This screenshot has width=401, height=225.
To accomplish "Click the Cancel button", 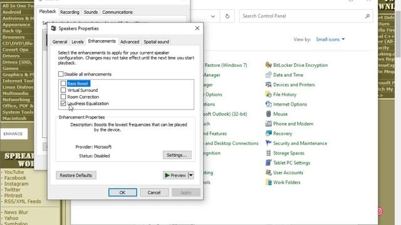I will click(x=154, y=192).
